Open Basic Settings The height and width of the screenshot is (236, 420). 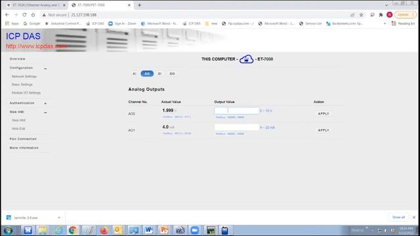tap(22, 85)
